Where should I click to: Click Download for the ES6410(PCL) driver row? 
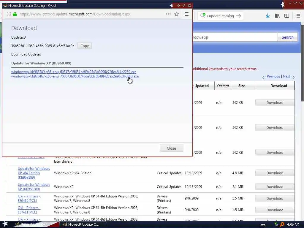coord(275,199)
